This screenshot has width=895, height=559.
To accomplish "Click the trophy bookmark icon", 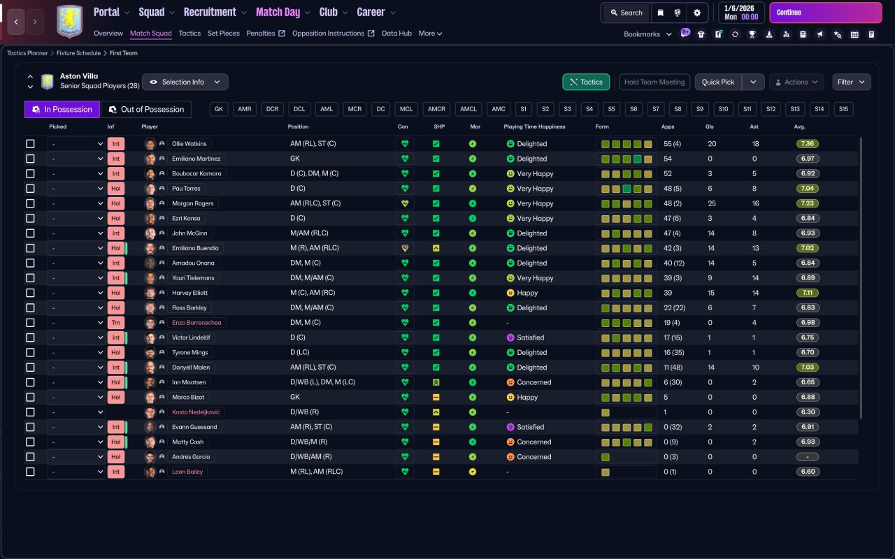I will click(x=752, y=34).
